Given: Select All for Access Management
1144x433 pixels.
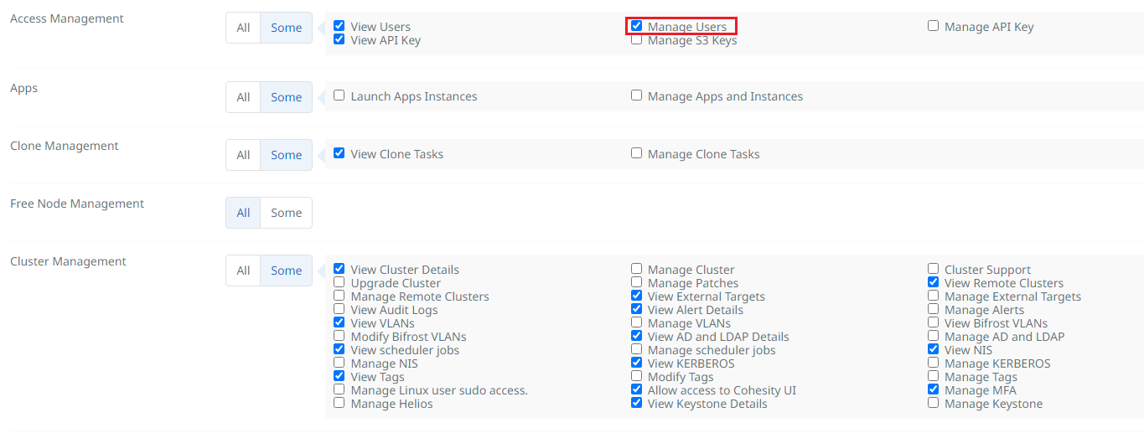Looking at the screenshot, I should 243,28.
